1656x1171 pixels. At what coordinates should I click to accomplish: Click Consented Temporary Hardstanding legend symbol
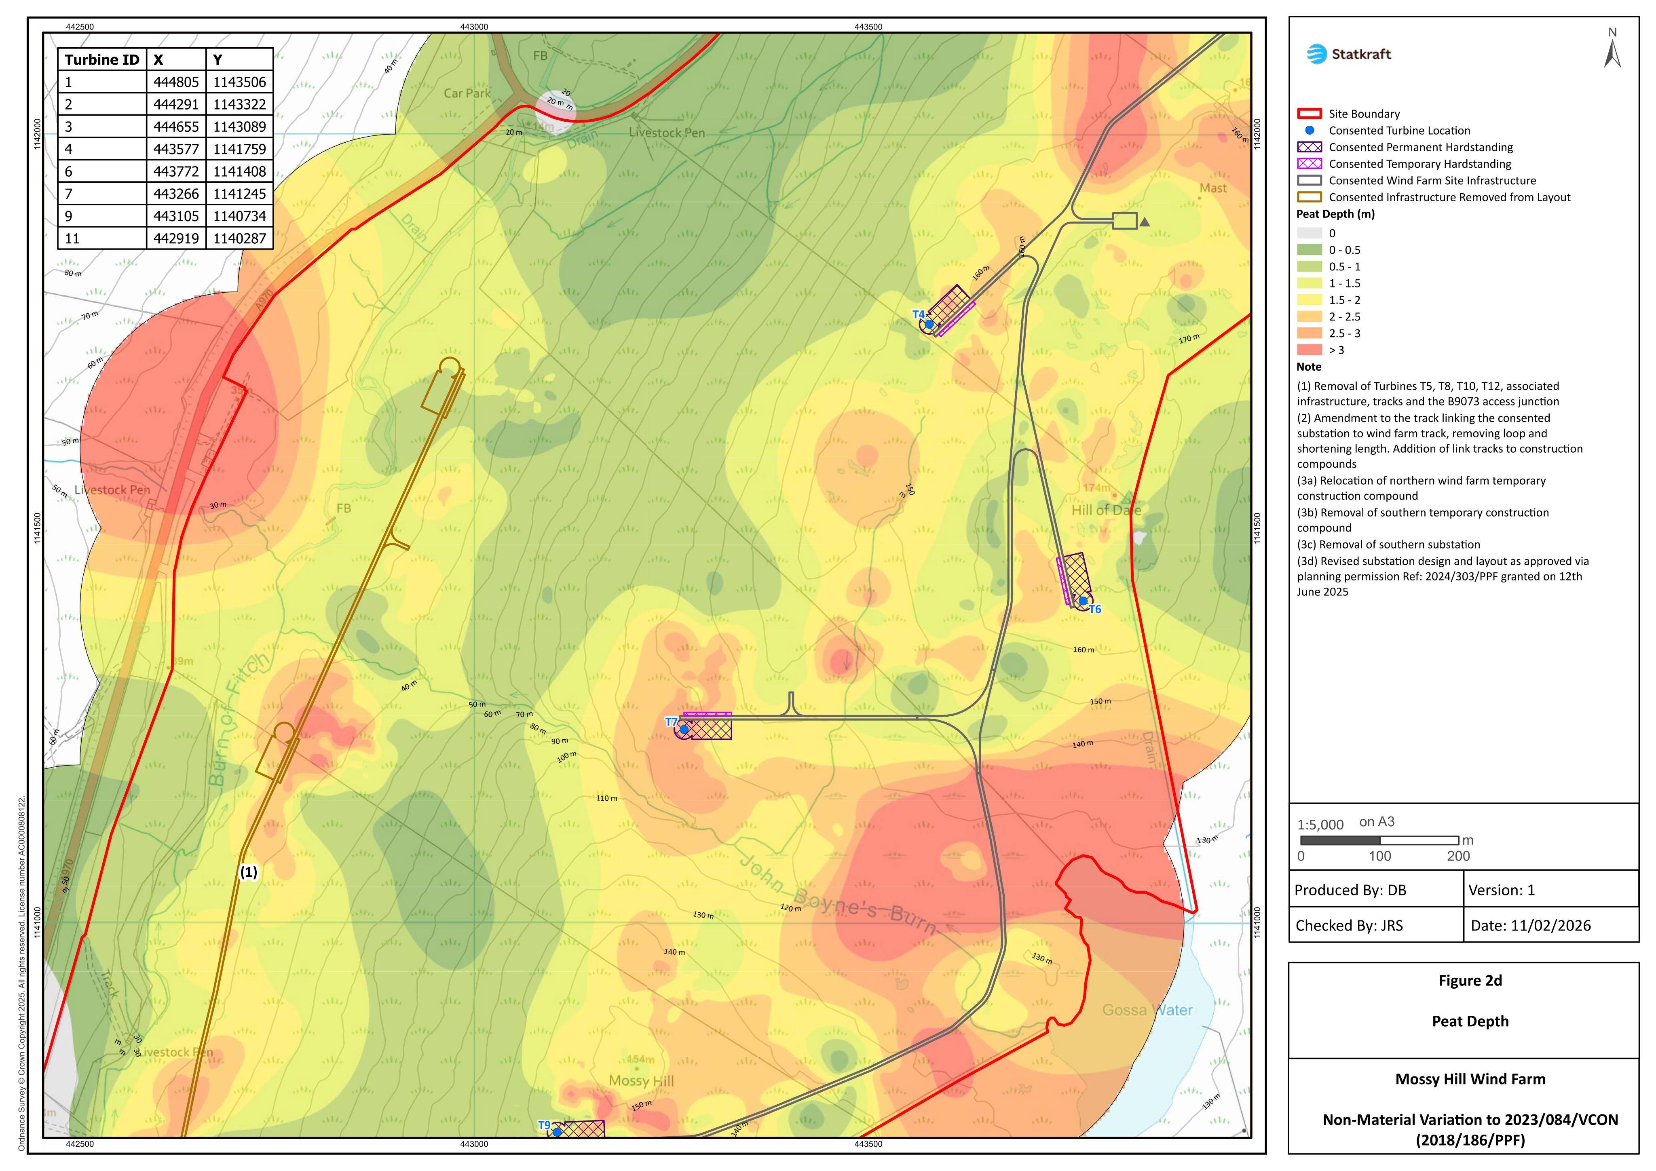click(x=1309, y=164)
